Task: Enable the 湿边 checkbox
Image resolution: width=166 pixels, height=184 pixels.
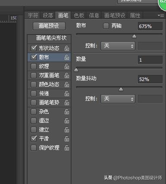Action: click(34, 121)
